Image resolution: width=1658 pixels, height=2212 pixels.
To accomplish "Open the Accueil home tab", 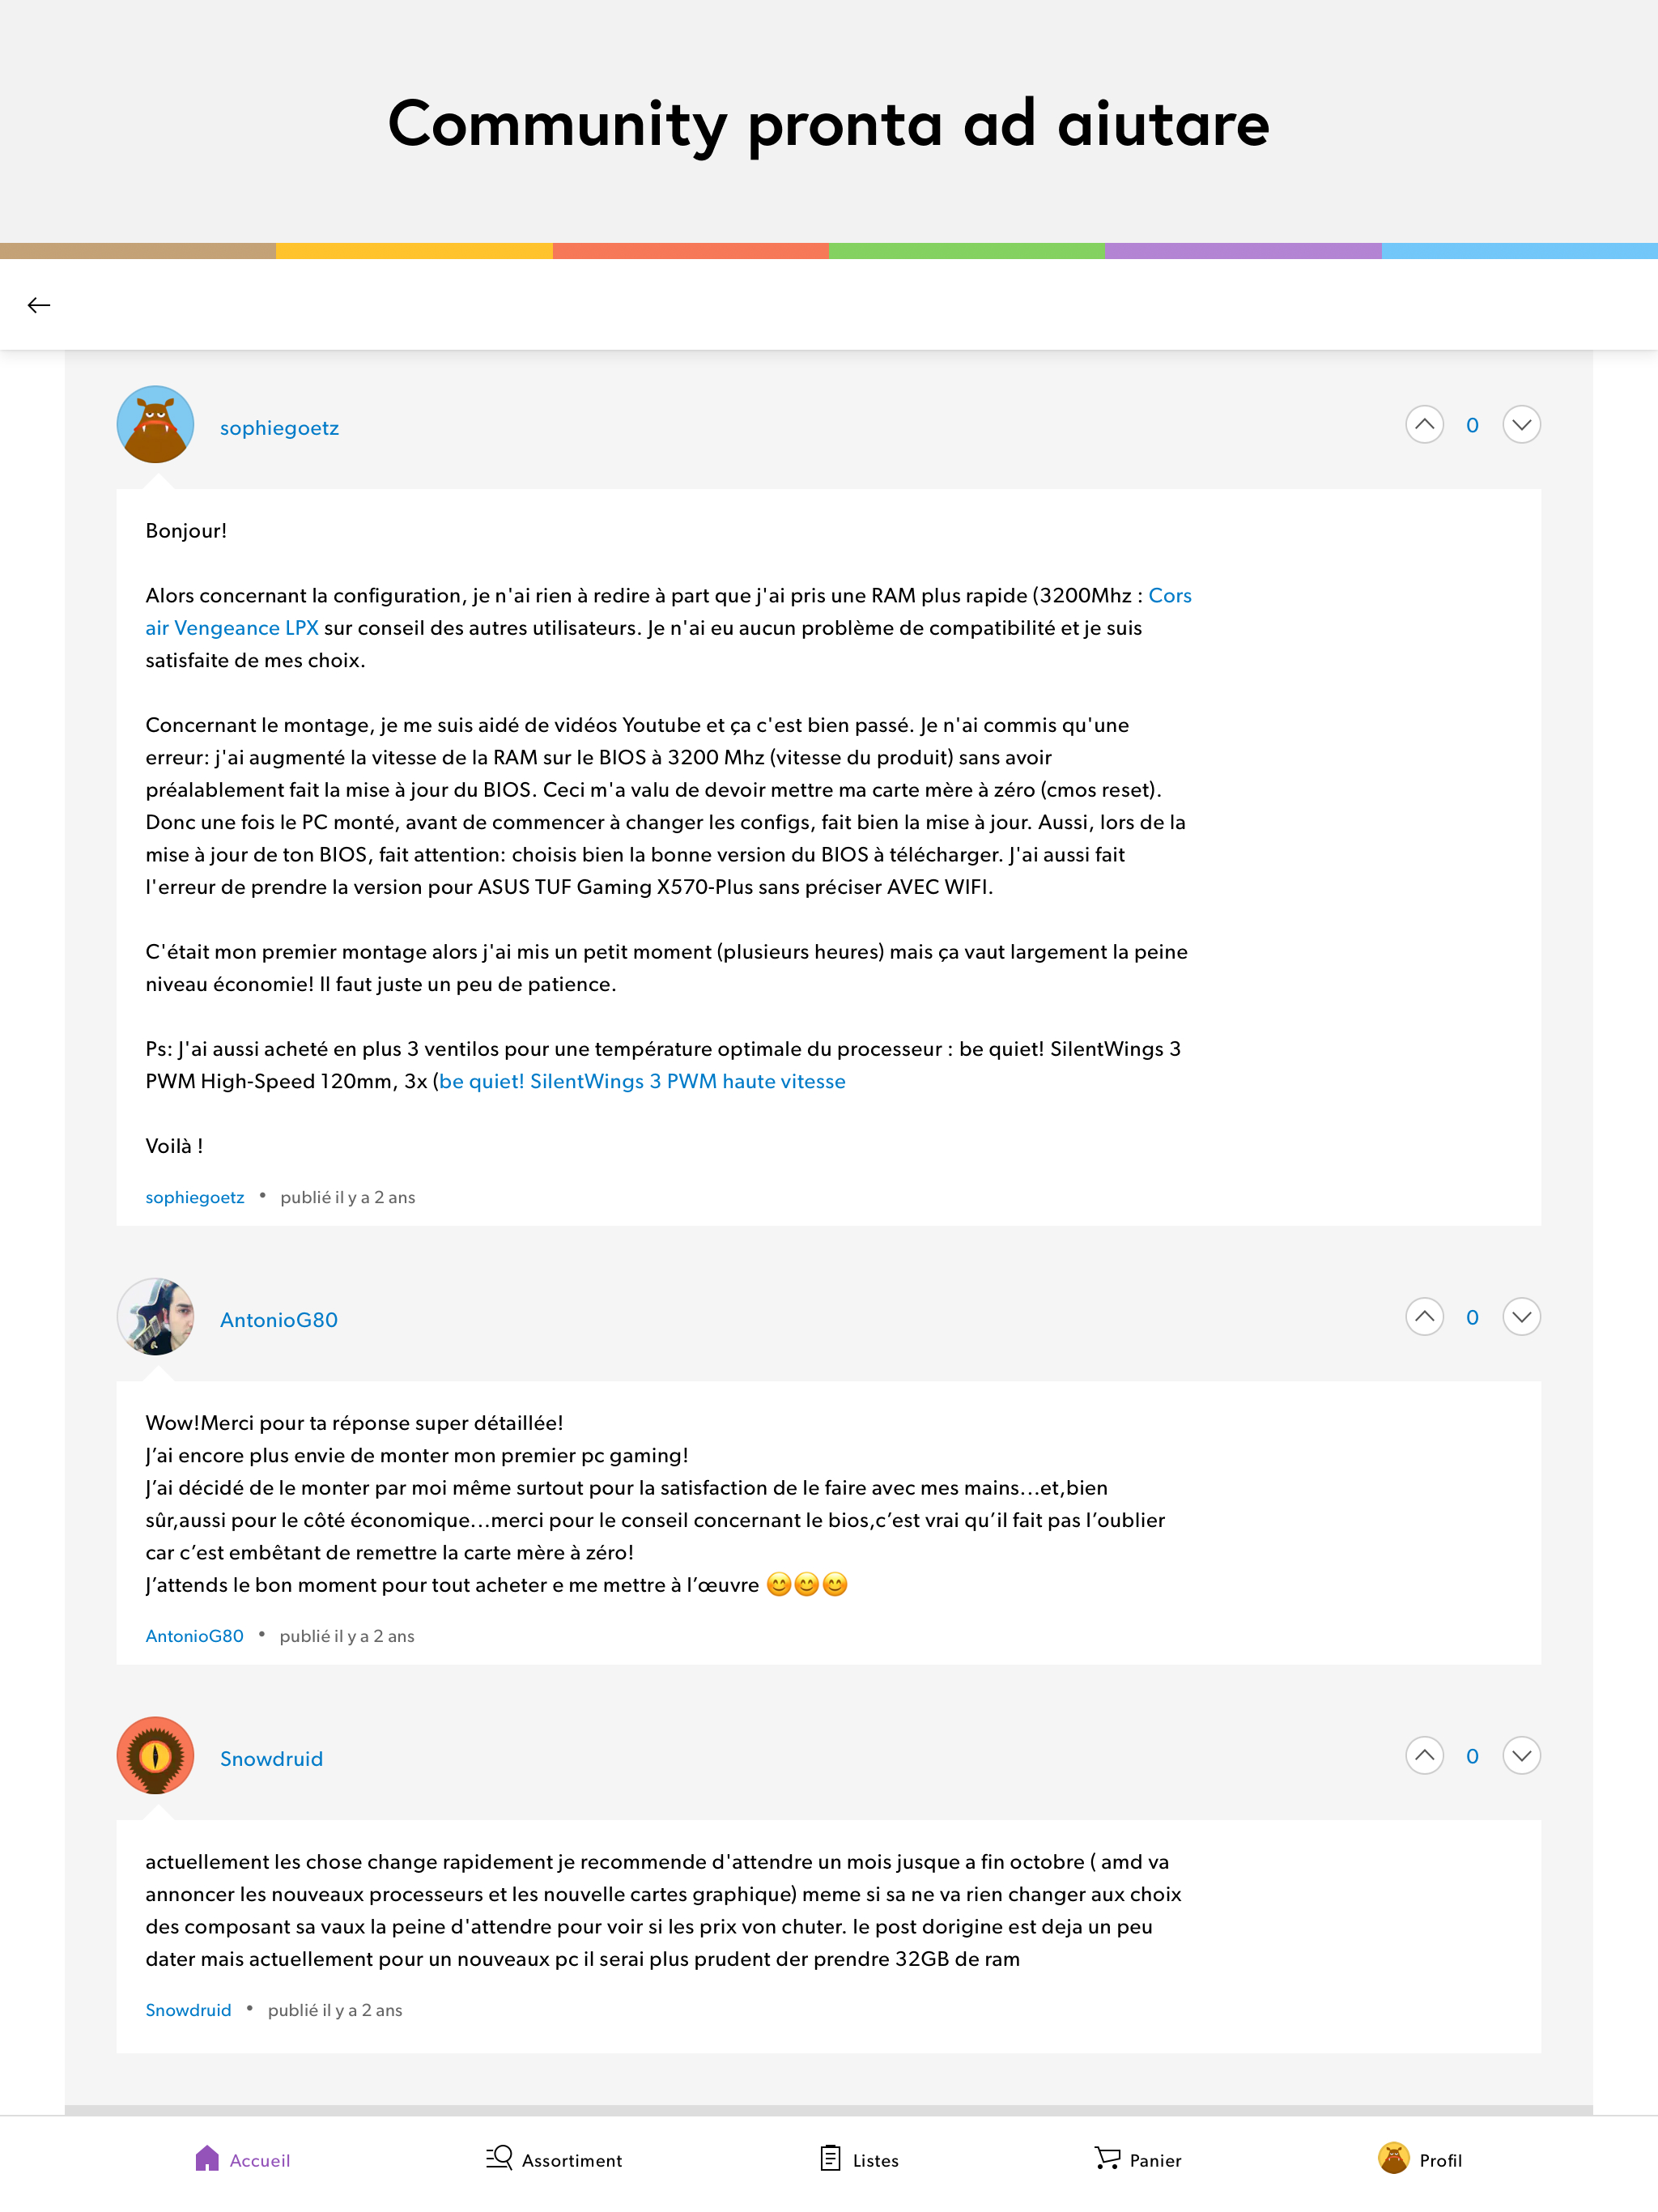I will (243, 2160).
